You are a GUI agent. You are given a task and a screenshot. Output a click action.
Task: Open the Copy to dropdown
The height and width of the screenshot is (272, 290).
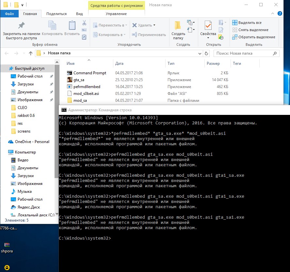125,35
